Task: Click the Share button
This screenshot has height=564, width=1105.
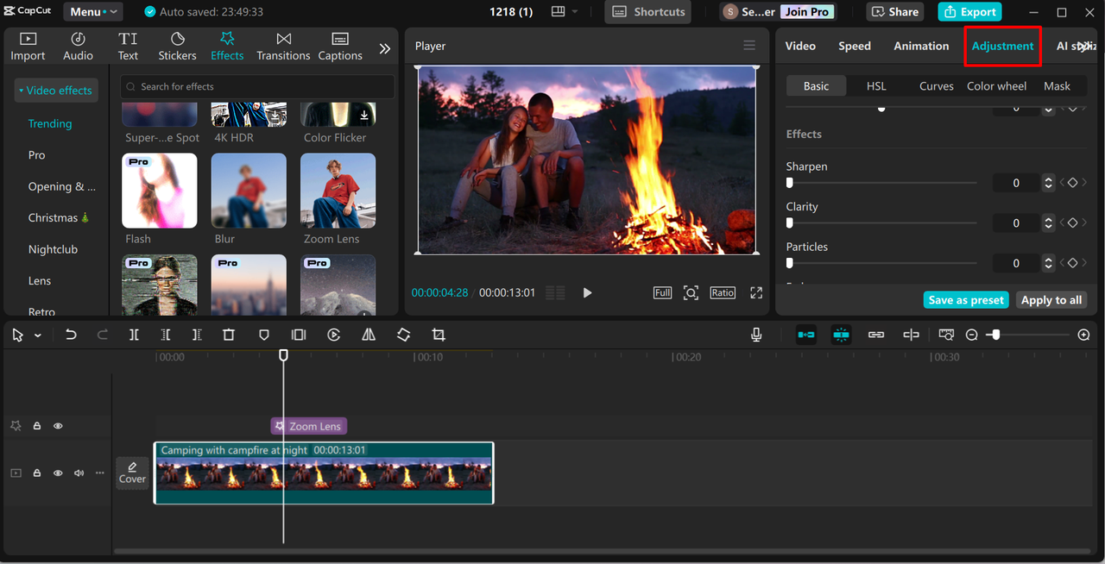Action: click(895, 12)
